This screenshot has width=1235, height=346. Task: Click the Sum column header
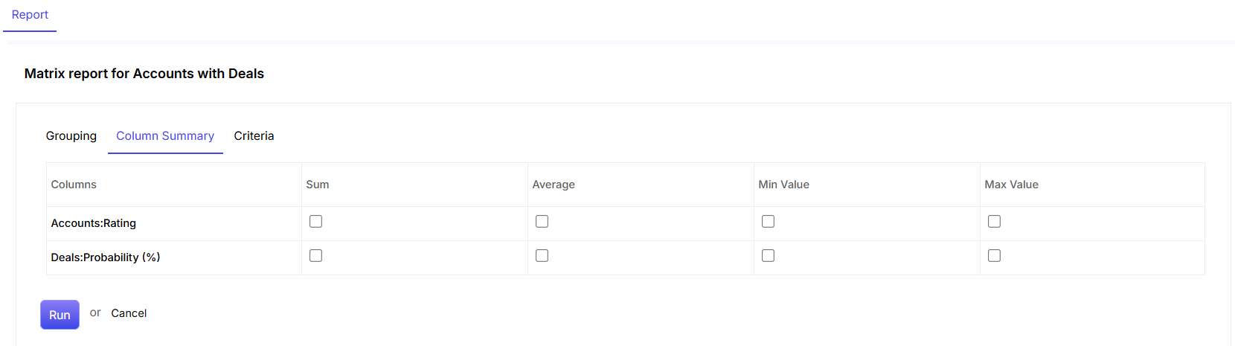(x=318, y=185)
